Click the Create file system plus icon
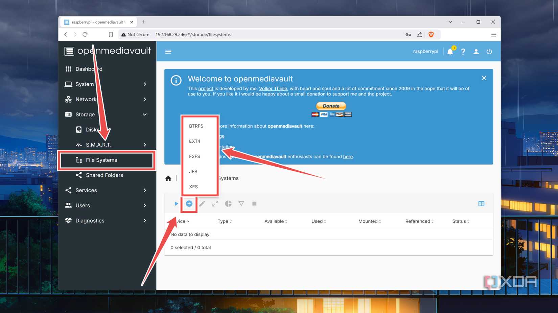558x313 pixels. click(189, 203)
